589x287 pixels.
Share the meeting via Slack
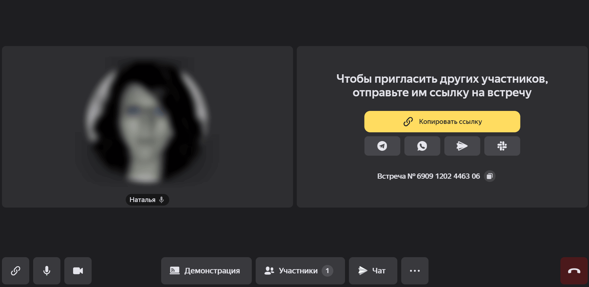tap(502, 146)
